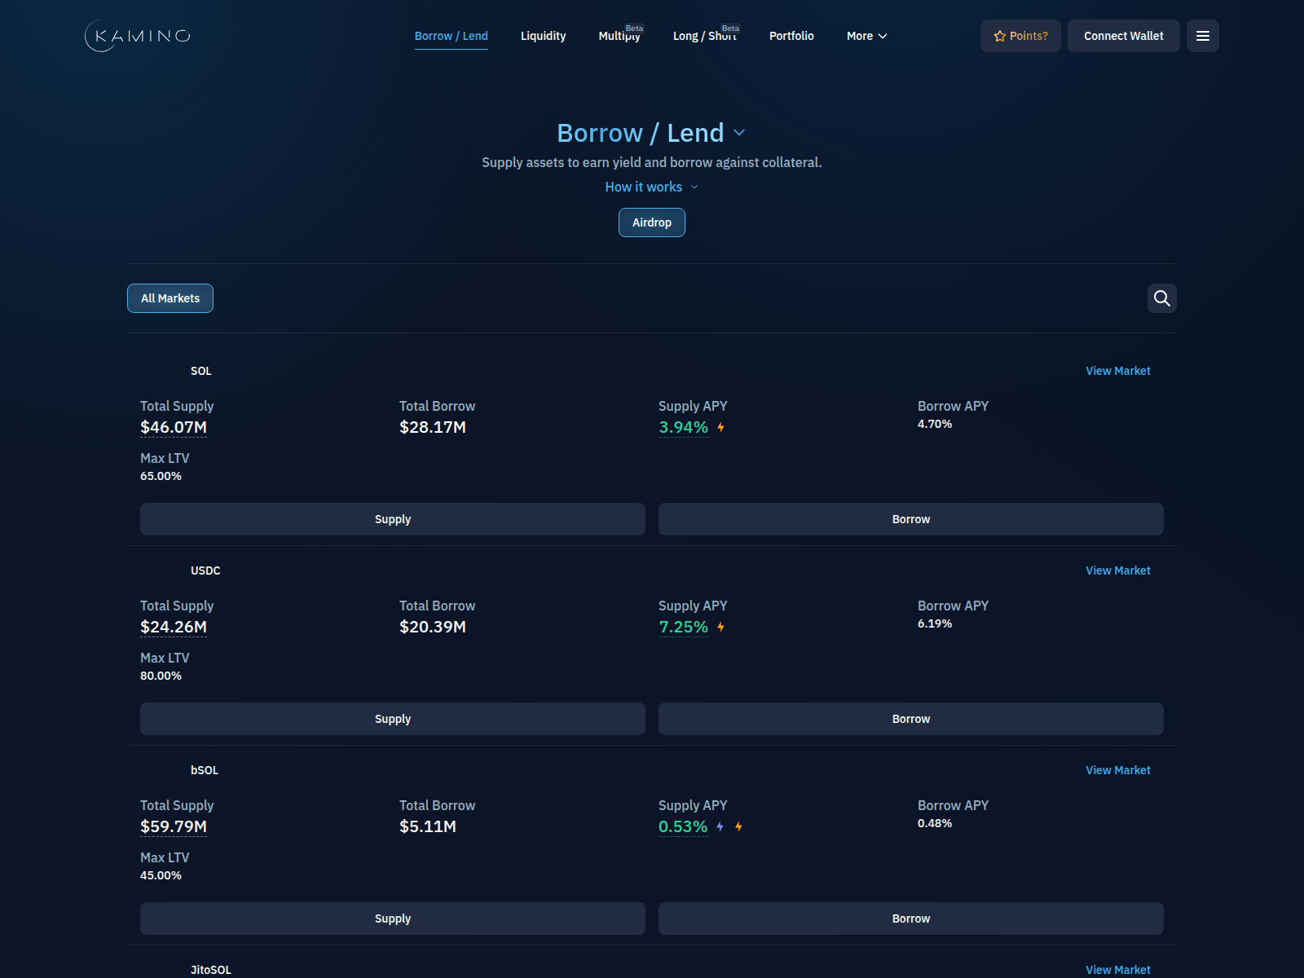The height and width of the screenshot is (978, 1304).
Task: Click Borrow for the USDC market
Action: (911, 719)
